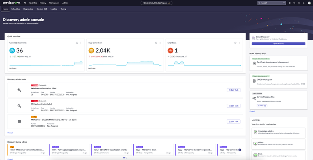This screenshot has height=160, width=313.
Task: Click the Videos play icon
Action: (255, 143)
